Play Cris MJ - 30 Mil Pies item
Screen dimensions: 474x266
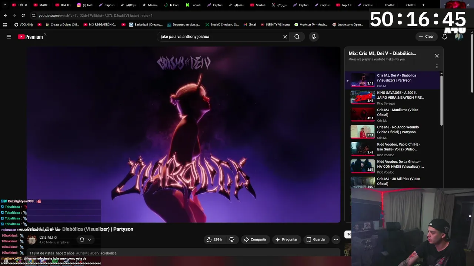click(x=393, y=183)
